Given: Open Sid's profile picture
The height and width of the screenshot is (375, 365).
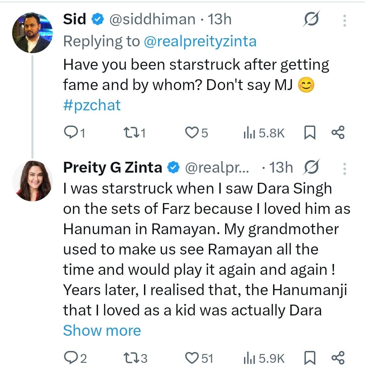Looking at the screenshot, I should (x=32, y=33).
